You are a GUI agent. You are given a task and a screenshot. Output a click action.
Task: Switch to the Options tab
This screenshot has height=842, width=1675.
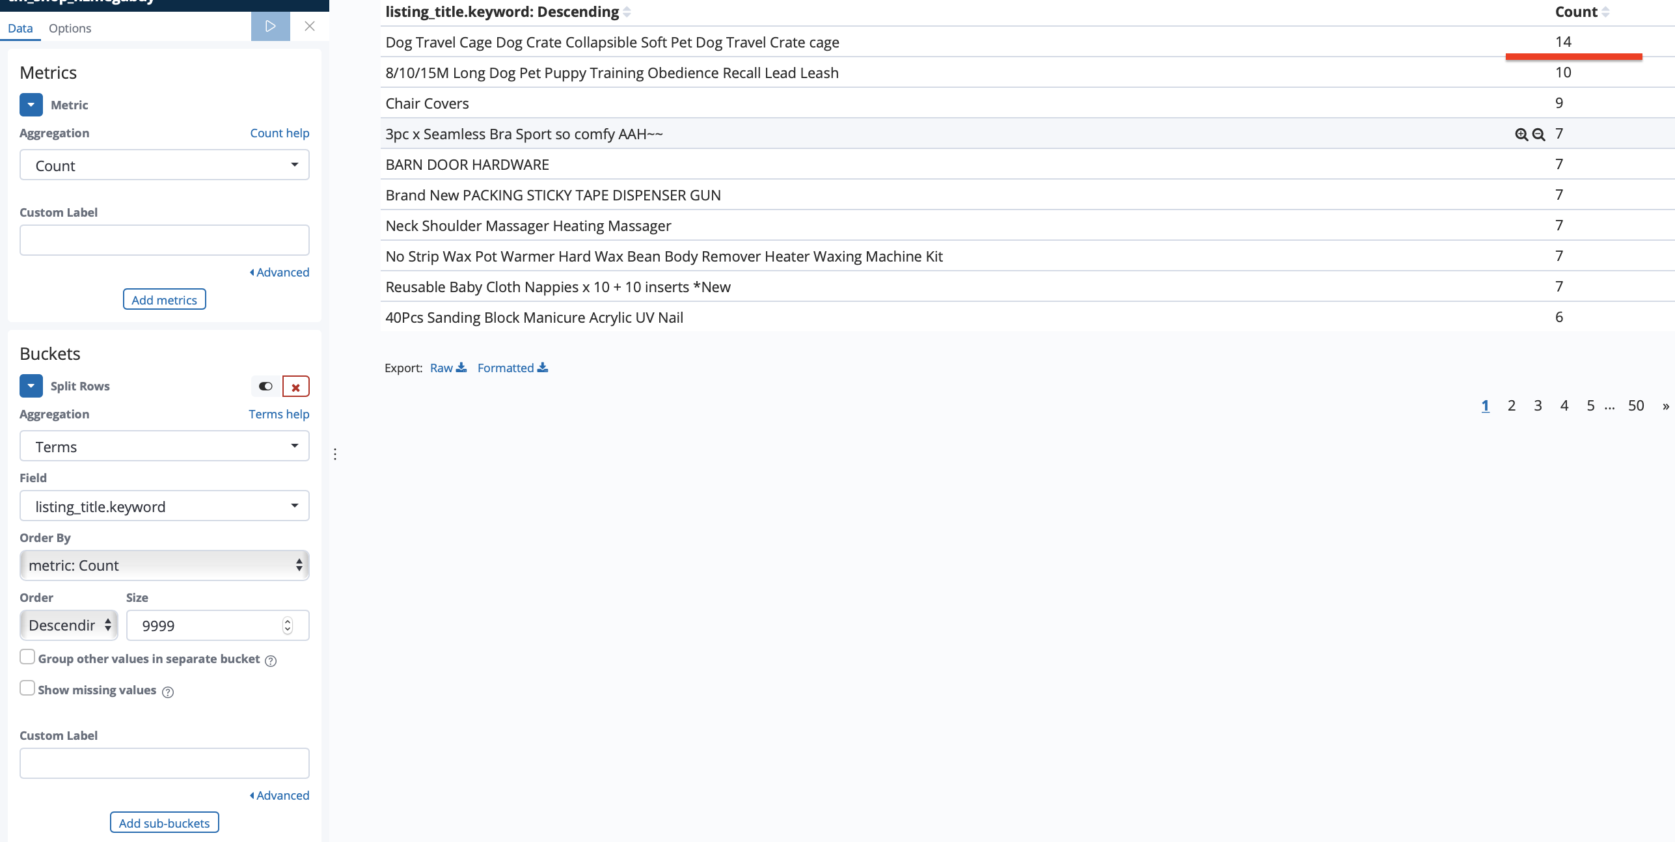70,29
